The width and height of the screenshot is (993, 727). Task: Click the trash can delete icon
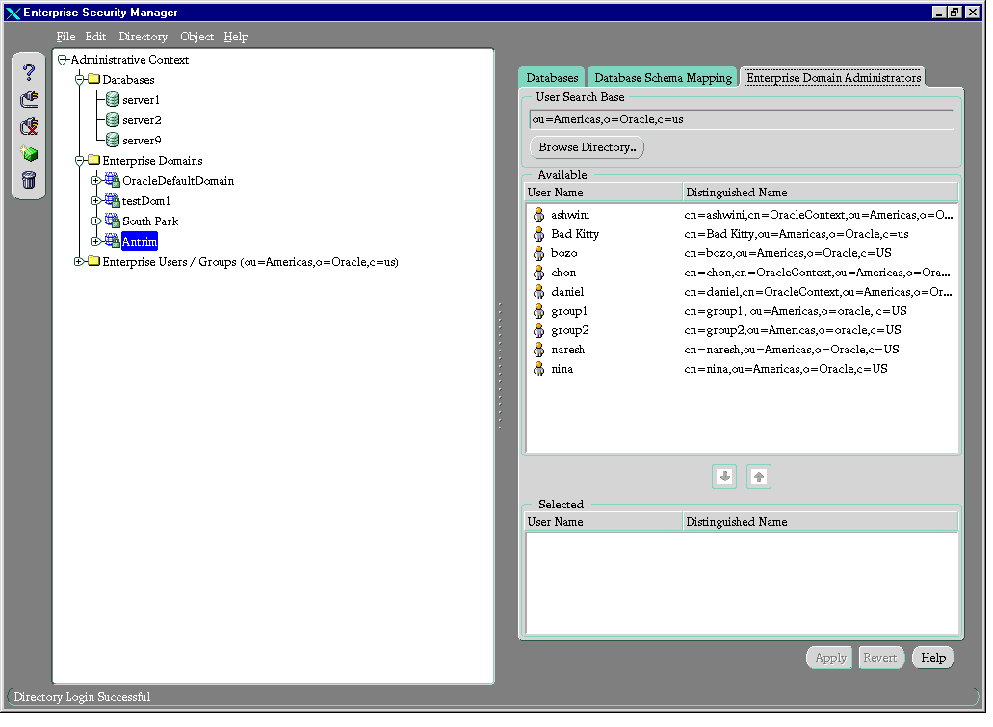point(29,180)
